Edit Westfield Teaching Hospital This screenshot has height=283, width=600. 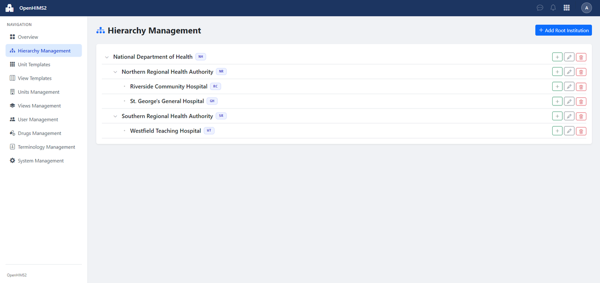click(x=569, y=131)
